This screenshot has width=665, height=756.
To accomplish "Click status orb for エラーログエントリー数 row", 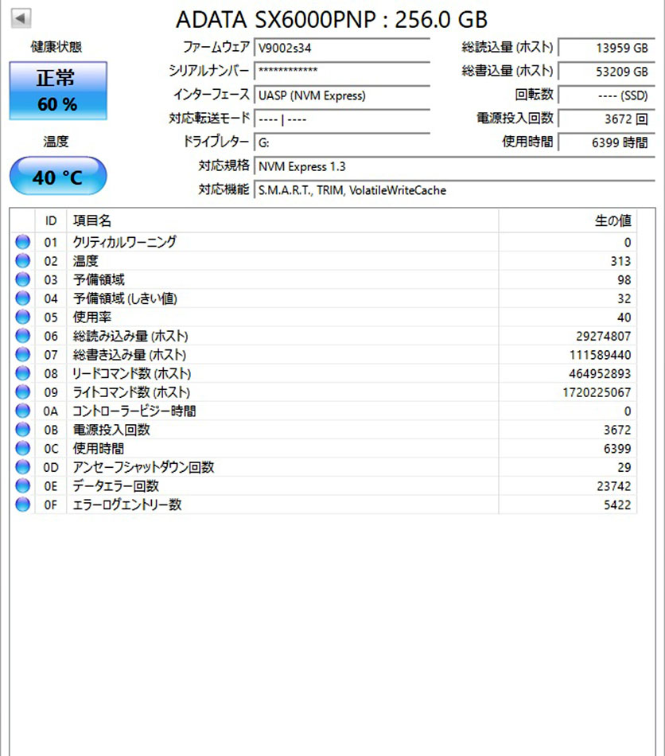I will click(22, 505).
